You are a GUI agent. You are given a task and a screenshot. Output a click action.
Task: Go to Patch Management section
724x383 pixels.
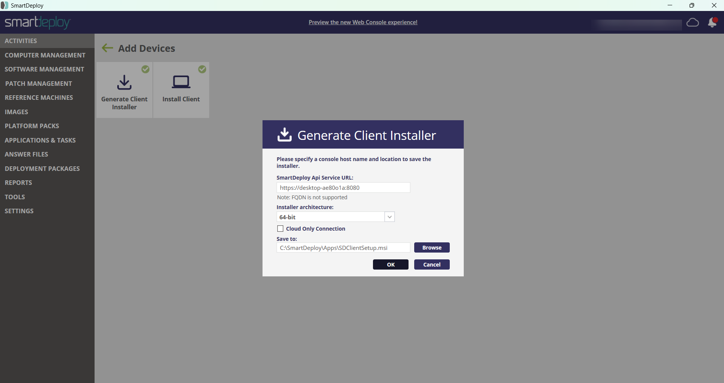coord(39,84)
